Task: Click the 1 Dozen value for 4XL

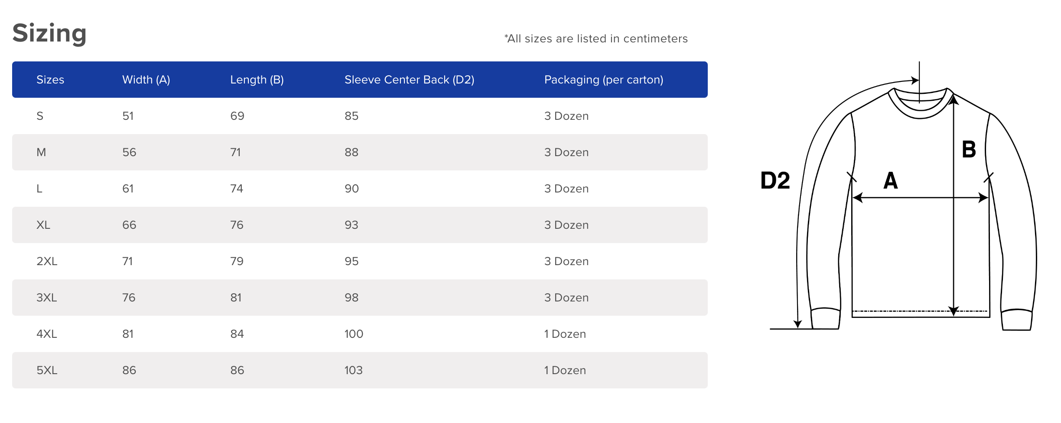Action: click(565, 334)
